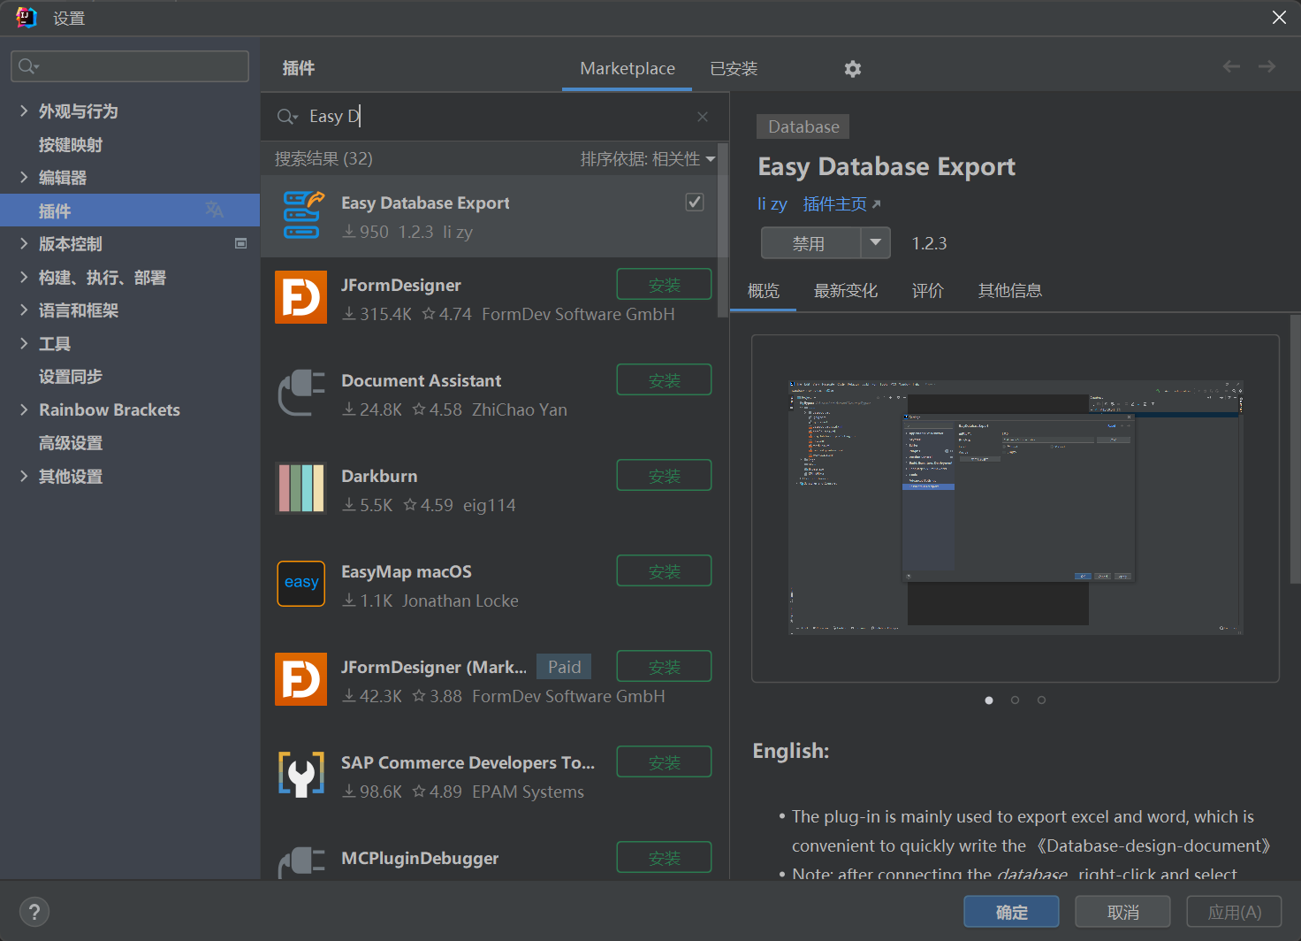
Task: Open the 评价 reviews tab
Action: click(x=927, y=290)
